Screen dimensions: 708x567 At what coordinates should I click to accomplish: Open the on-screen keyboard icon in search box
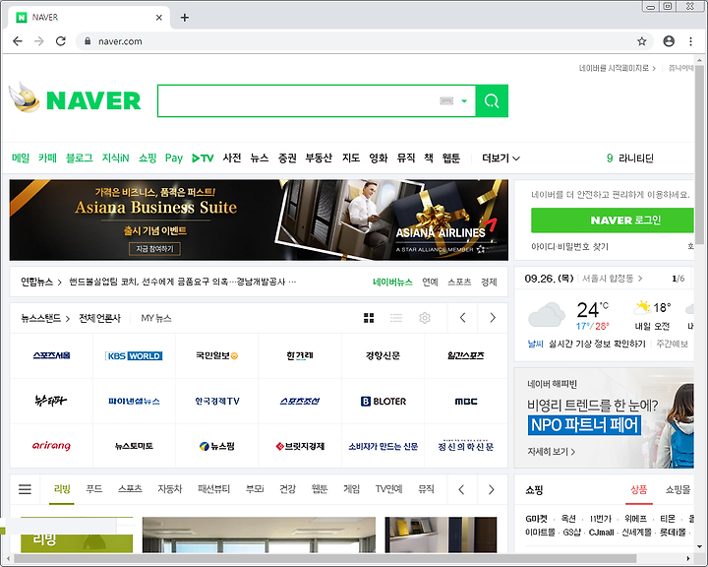click(x=446, y=100)
